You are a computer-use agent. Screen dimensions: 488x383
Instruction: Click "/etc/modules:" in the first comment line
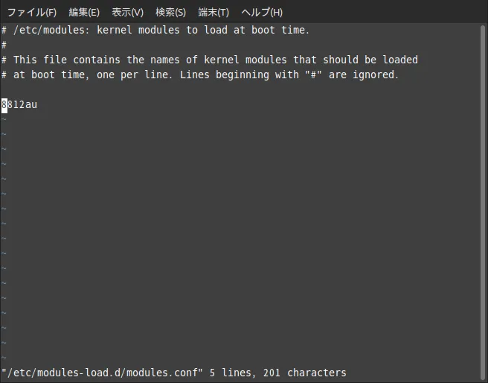pyautogui.click(x=49, y=30)
